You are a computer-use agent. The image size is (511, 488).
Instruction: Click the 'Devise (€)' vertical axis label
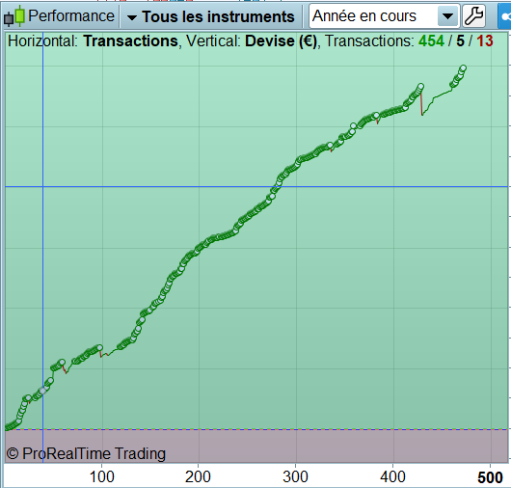point(281,41)
